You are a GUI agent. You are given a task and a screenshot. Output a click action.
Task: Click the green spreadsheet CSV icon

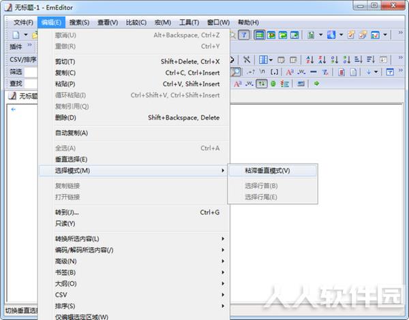click(311, 35)
